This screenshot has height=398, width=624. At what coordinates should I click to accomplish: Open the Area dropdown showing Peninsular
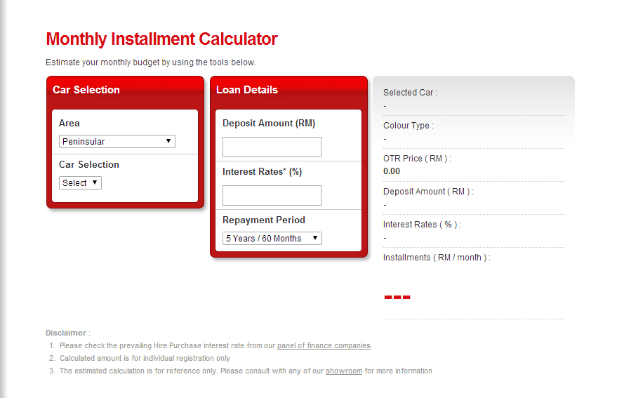coord(117,141)
